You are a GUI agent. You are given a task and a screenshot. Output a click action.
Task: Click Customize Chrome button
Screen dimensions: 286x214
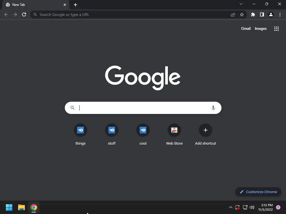pos(258,192)
